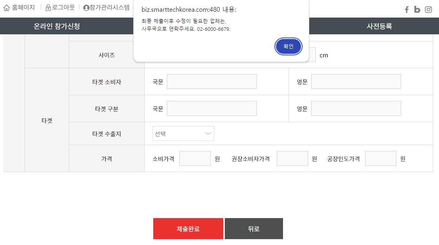Click the chevron arrow in 선택 combo box
Image resolution: width=439 pixels, height=245 pixels.
tap(208, 133)
